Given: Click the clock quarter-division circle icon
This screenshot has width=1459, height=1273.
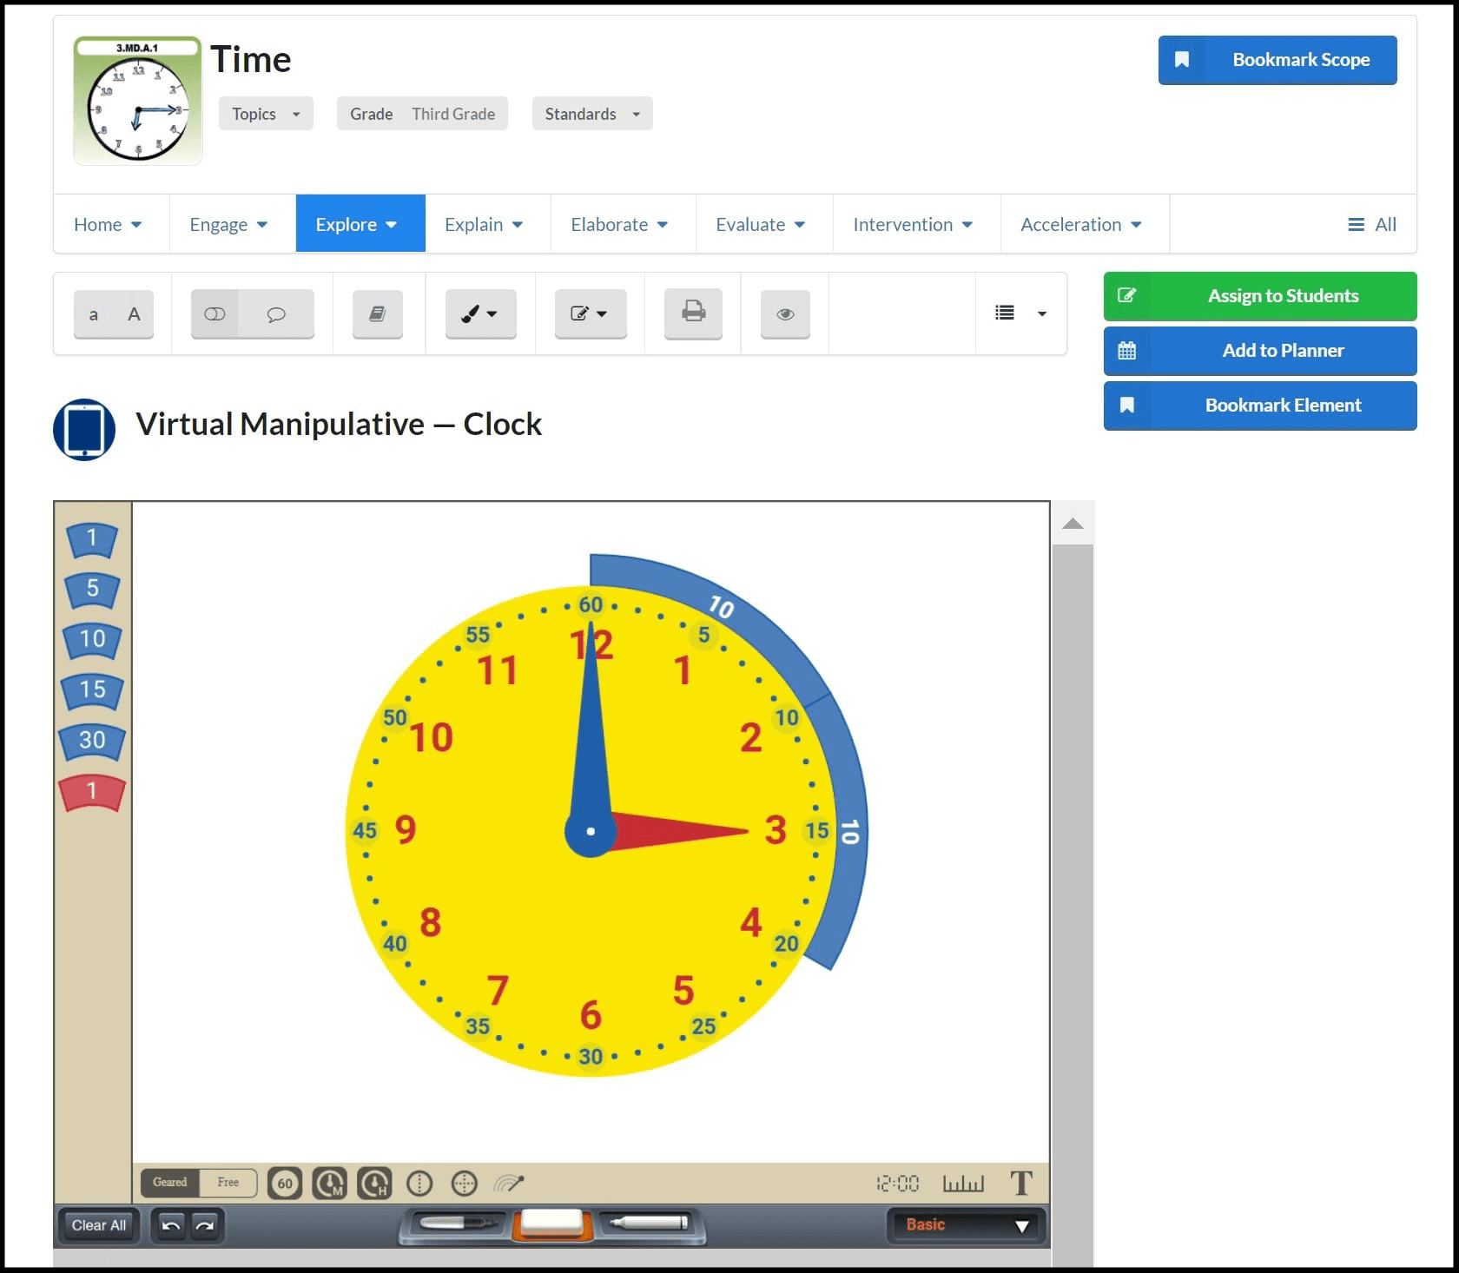Looking at the screenshot, I should pos(465,1183).
